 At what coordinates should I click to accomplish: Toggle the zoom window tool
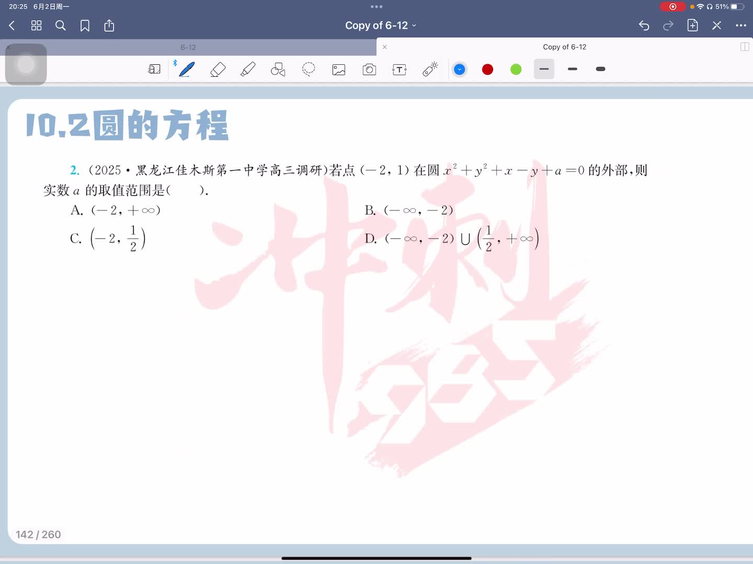coord(154,69)
